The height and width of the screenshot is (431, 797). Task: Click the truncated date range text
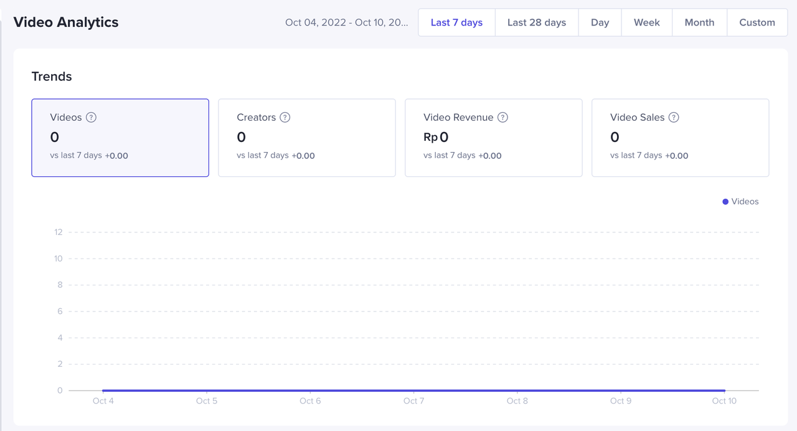pyautogui.click(x=346, y=22)
